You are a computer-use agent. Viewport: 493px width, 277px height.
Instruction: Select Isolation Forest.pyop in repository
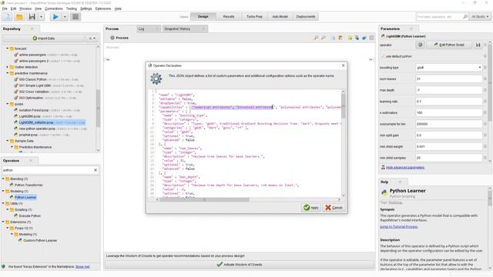(34, 110)
